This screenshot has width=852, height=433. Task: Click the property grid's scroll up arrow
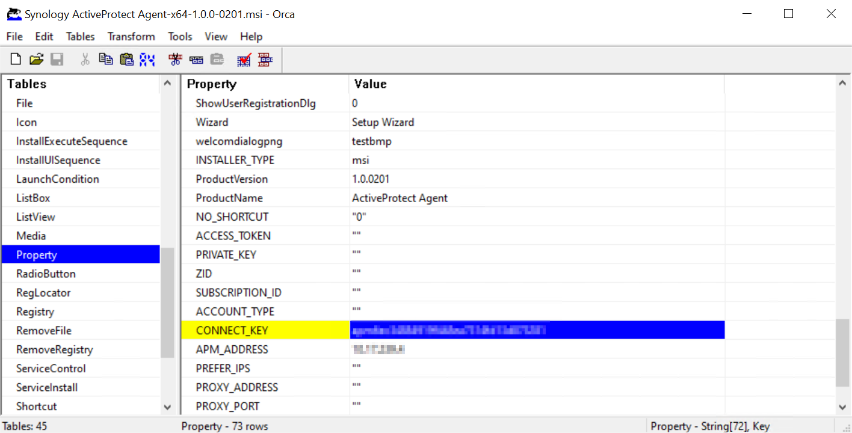coord(842,84)
